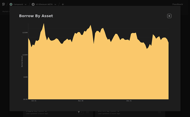Image resolution: width=190 pixels, height=117 pixels.
Task: Expand the V3 Ethereum WETH dropdown chevron
Action: click(55, 4)
